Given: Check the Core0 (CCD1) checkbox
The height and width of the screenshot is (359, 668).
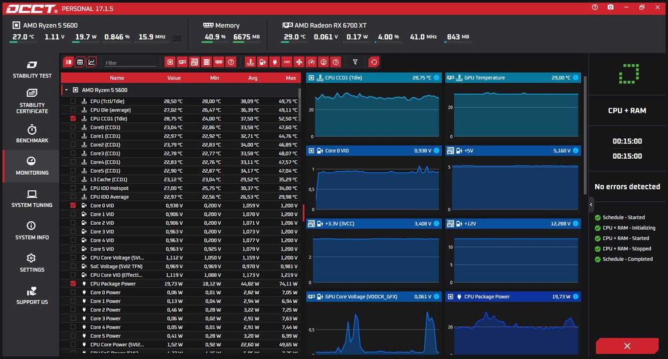Looking at the screenshot, I should 73,127.
